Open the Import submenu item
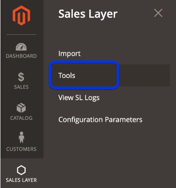Screen dimensions: 176x188 coord(69,54)
